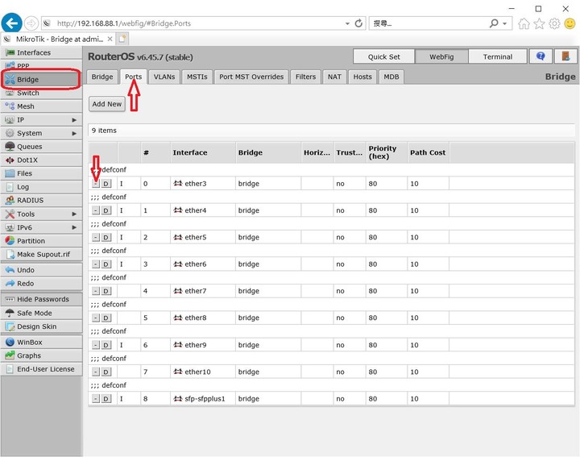The image size is (580, 457).
Task: Click the browser address bar URL field
Action: click(x=193, y=23)
